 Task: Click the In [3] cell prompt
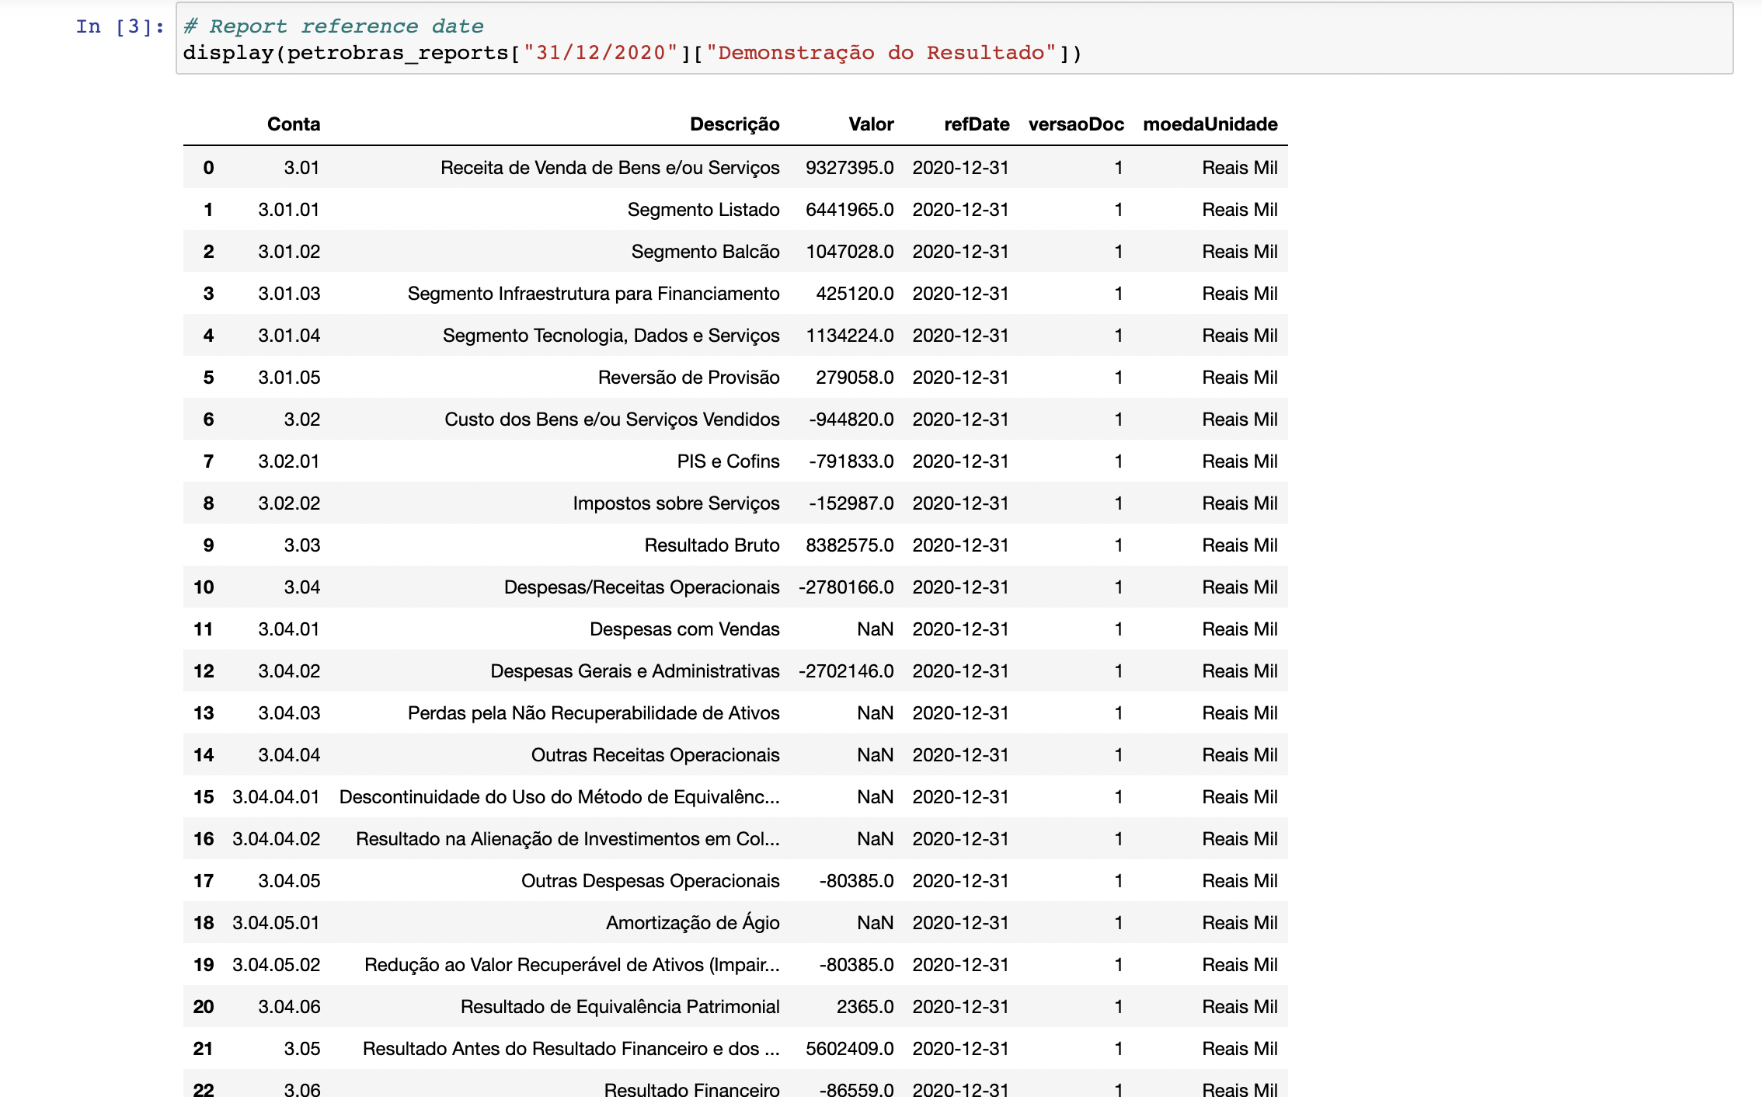pyautogui.click(x=120, y=26)
